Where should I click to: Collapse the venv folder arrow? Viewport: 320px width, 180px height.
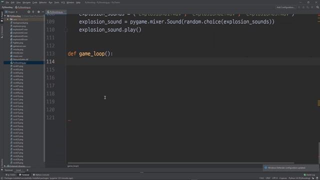[x=8, y=19]
